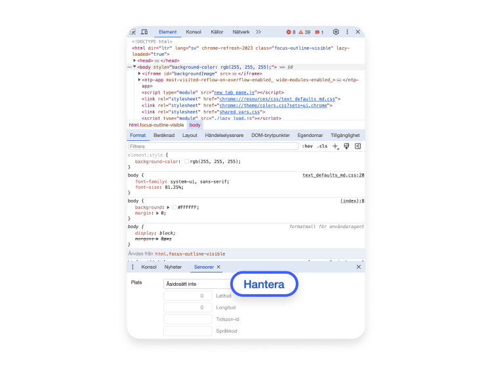The width and height of the screenshot is (492, 365).
Task: Click the Hantera button
Action: 264,284
